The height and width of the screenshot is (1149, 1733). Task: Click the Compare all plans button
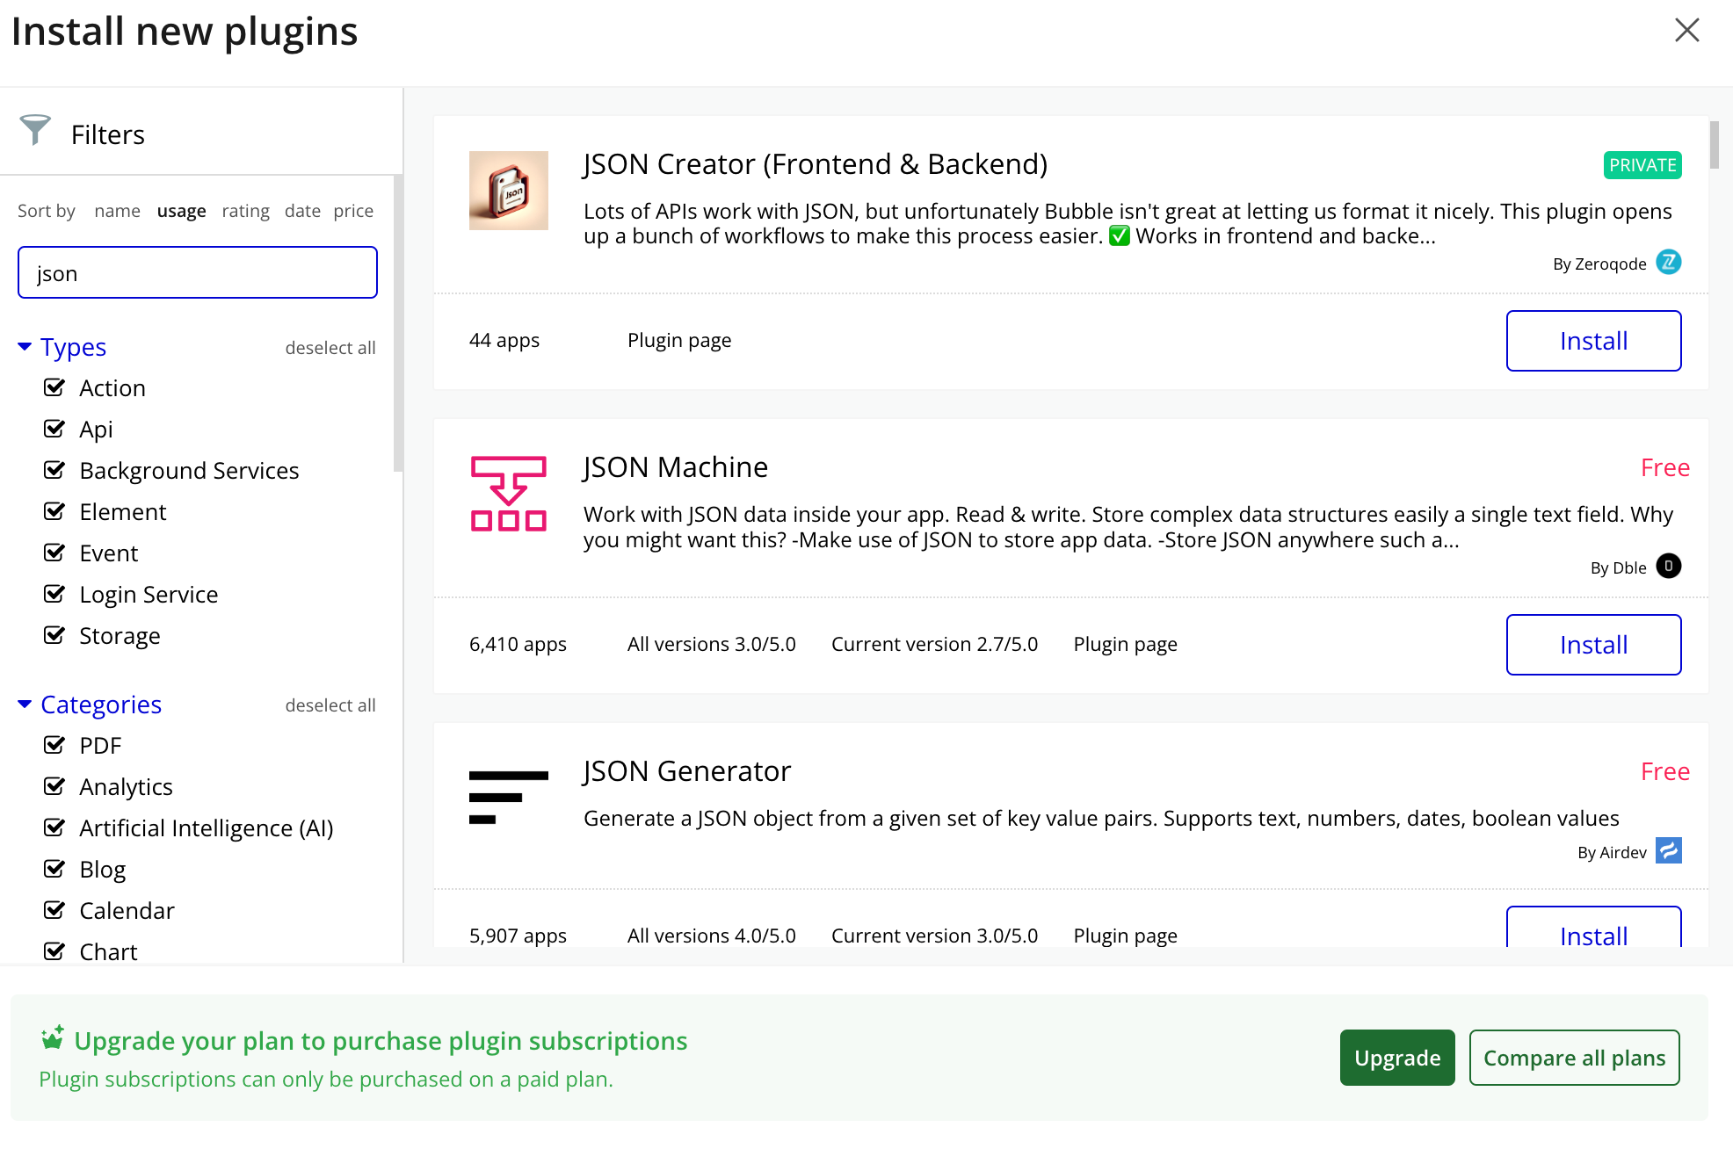pyautogui.click(x=1575, y=1058)
